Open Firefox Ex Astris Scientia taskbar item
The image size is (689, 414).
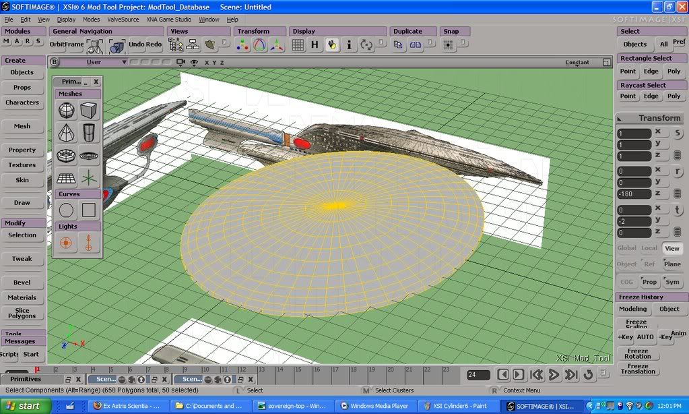coord(127,406)
